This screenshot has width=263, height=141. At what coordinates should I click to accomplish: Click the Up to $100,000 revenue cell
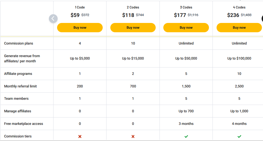[x=239, y=58]
